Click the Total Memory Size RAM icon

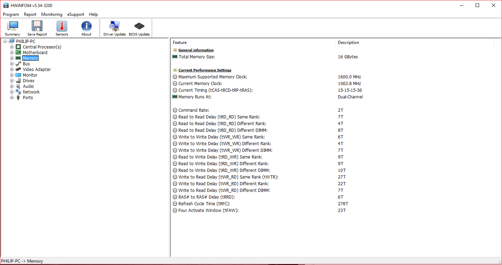175,57
